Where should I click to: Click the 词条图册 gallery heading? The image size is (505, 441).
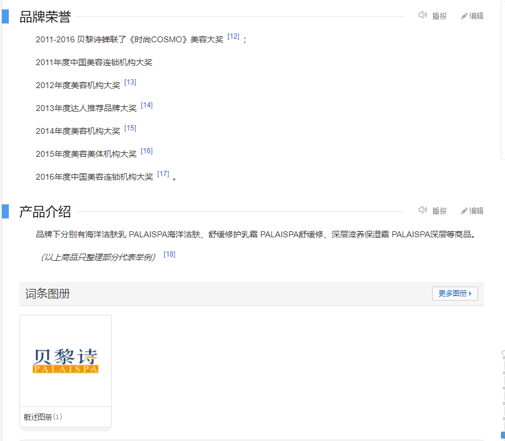point(48,294)
